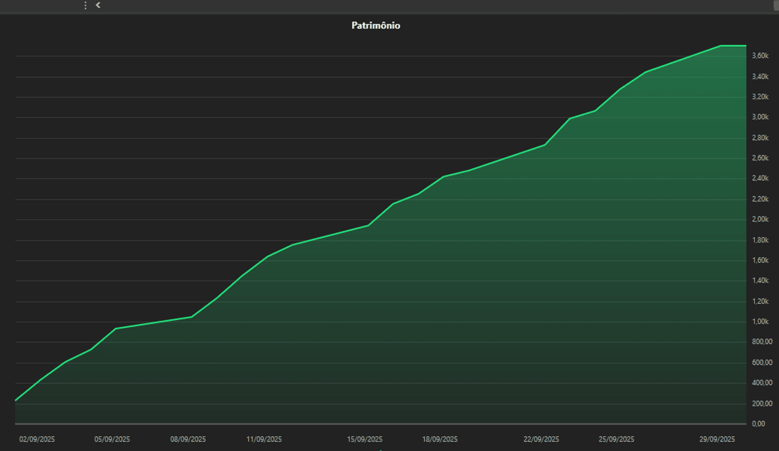Click the 0,00 y-axis baseline value
779x451 pixels.
[758, 423]
